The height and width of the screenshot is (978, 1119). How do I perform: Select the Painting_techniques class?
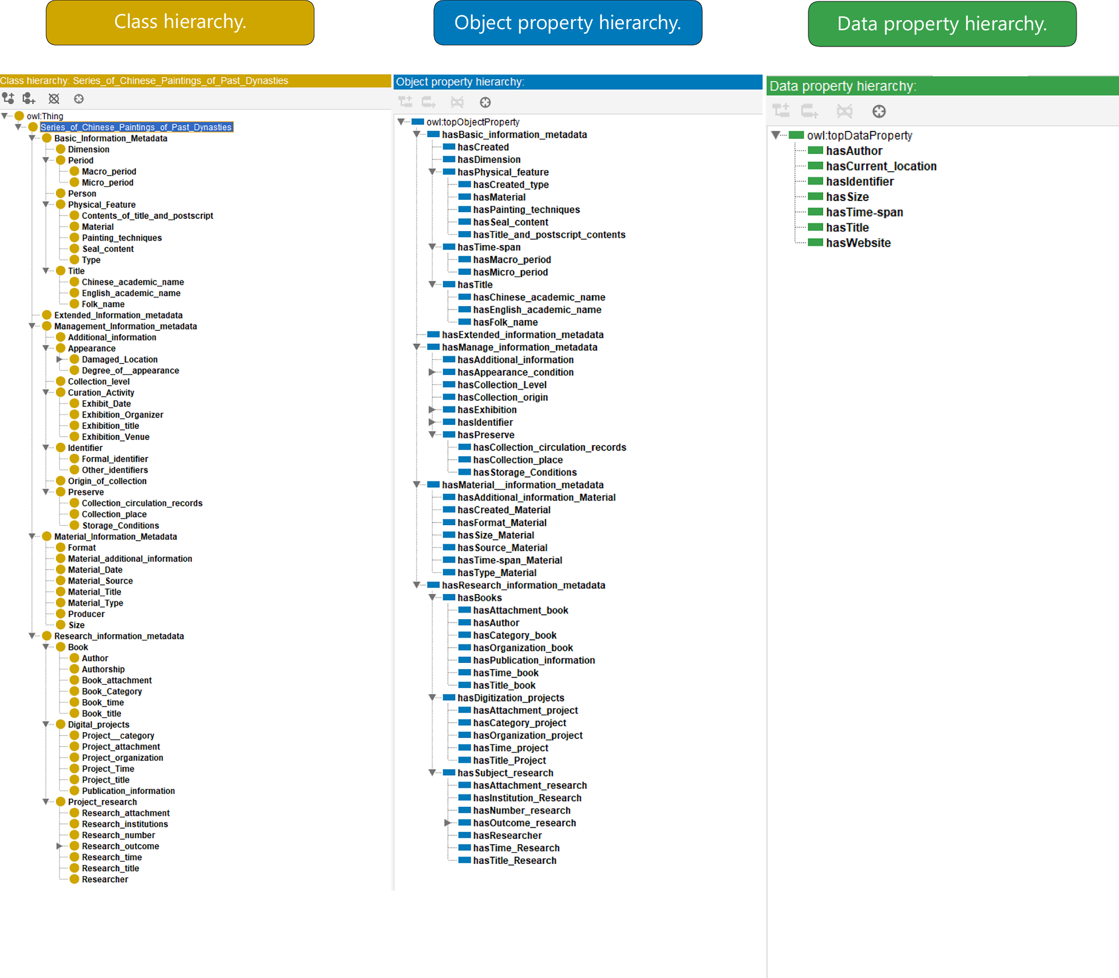121,238
